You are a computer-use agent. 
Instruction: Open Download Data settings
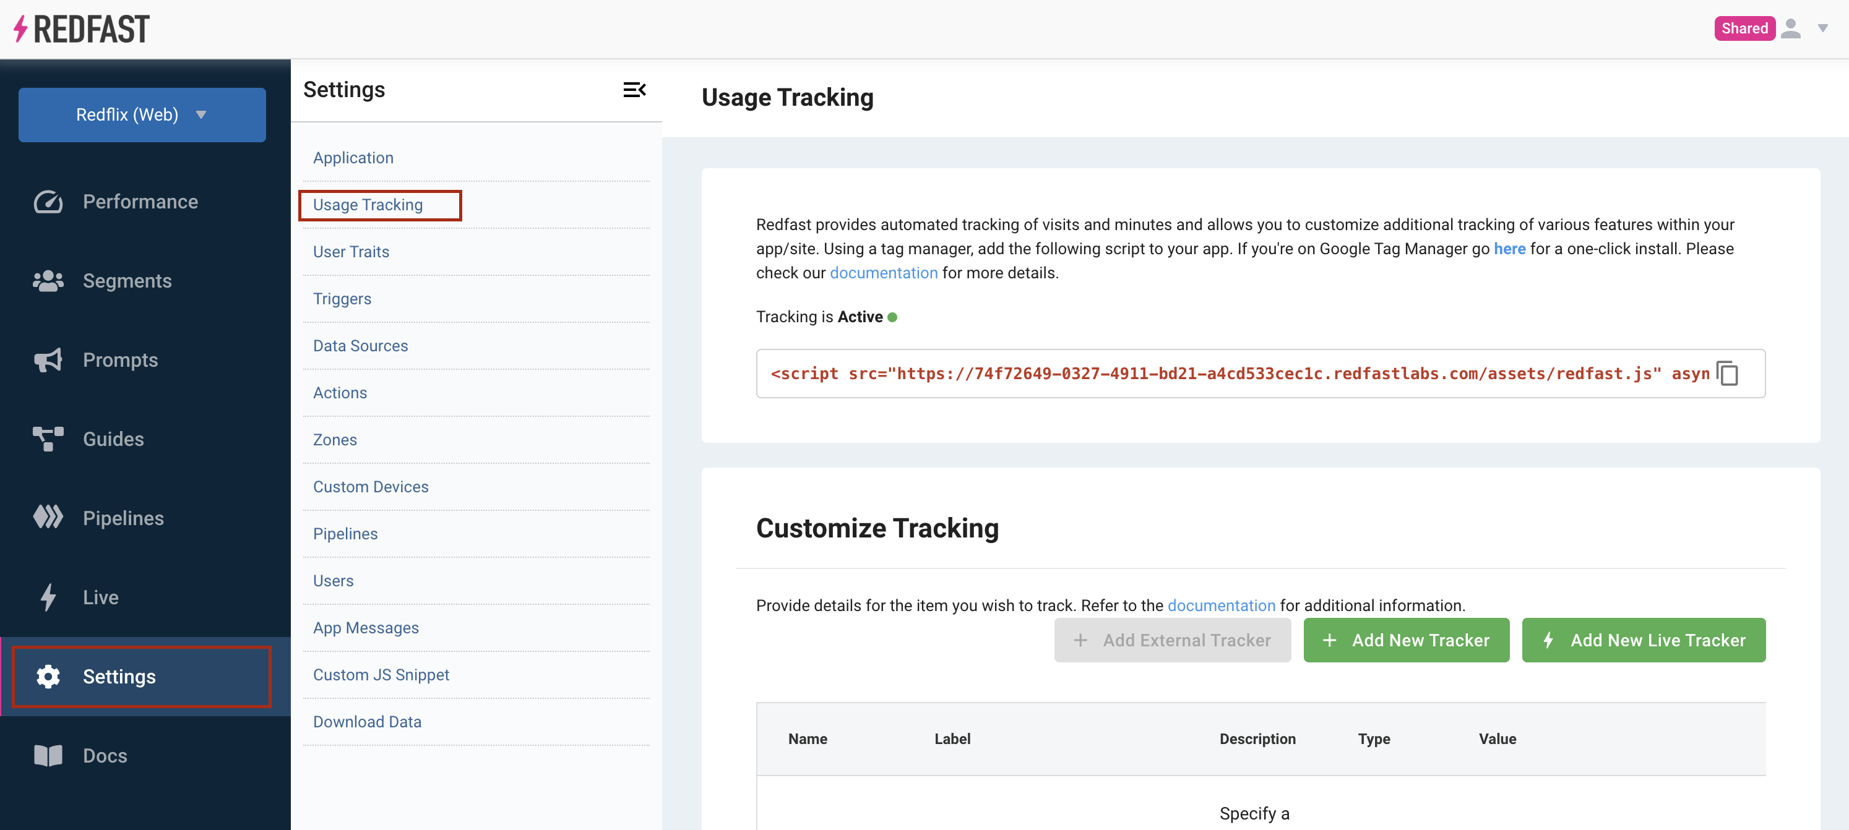pyautogui.click(x=367, y=722)
